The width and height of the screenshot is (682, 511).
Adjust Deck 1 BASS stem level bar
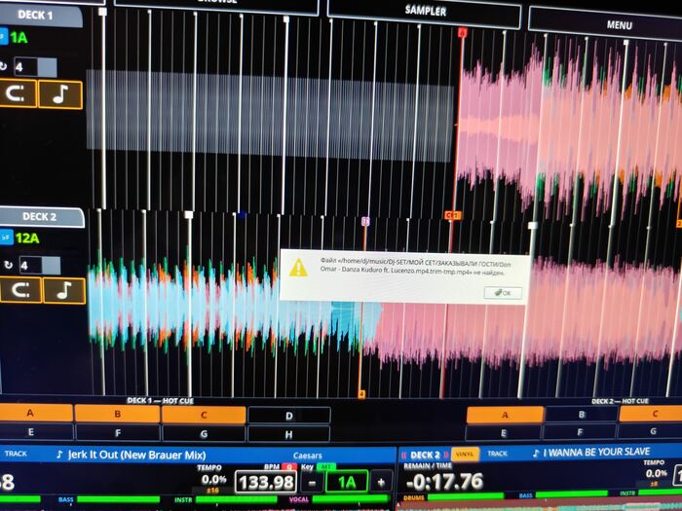click(118, 499)
